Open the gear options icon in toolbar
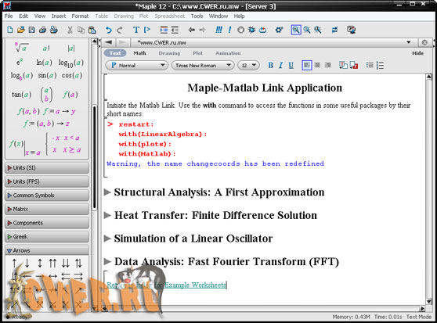The image size is (437, 323). point(279,30)
